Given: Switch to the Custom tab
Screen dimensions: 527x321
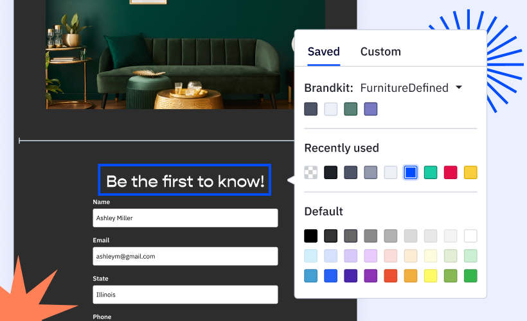Looking at the screenshot, I should tap(380, 52).
